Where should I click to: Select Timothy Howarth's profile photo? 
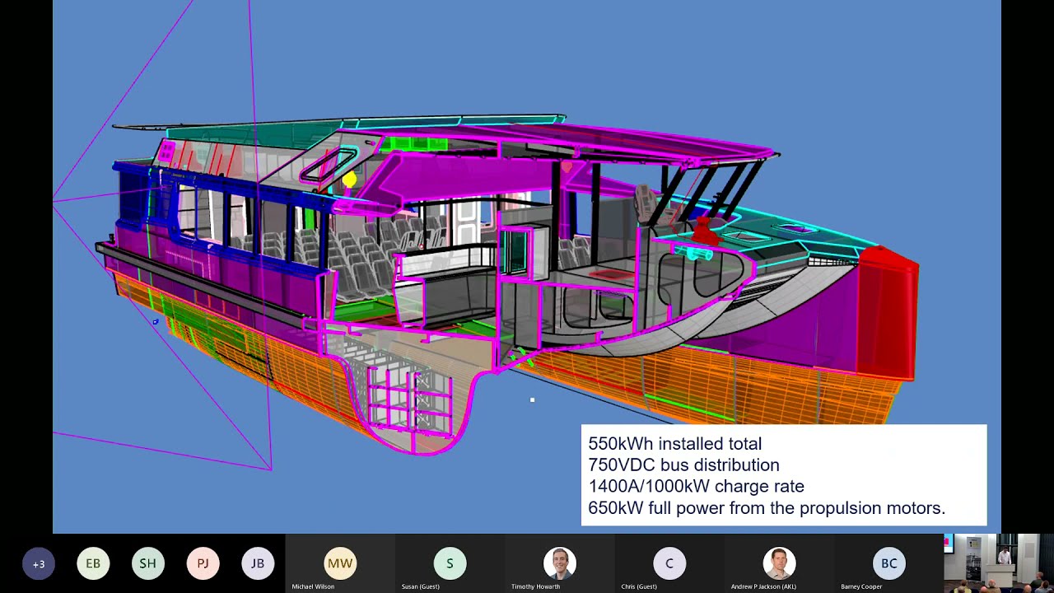pos(560,563)
